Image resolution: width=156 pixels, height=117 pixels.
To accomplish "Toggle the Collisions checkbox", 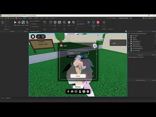I will [x=31, y=24].
